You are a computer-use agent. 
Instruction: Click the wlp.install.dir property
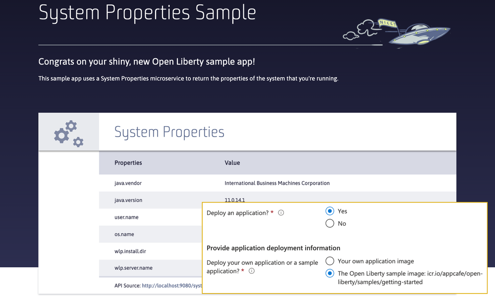pos(130,251)
